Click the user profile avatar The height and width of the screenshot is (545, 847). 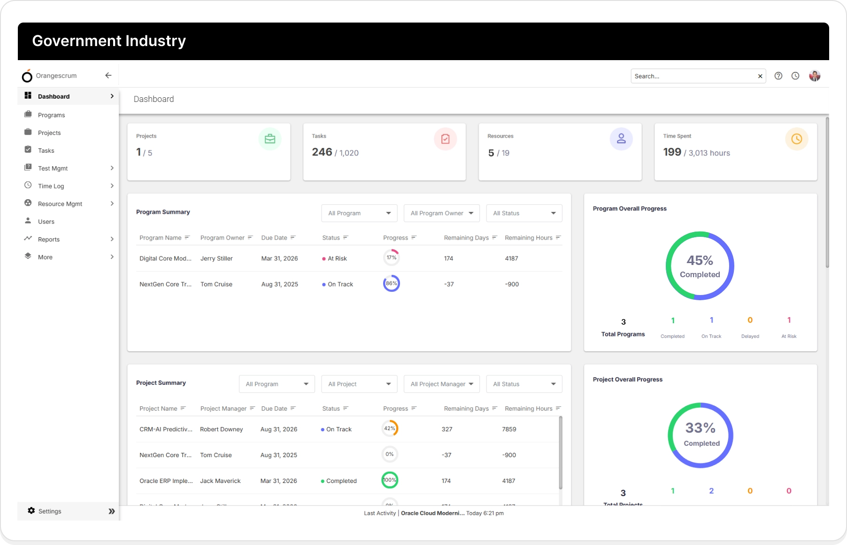(815, 76)
